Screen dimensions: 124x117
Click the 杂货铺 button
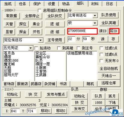point(50,84)
